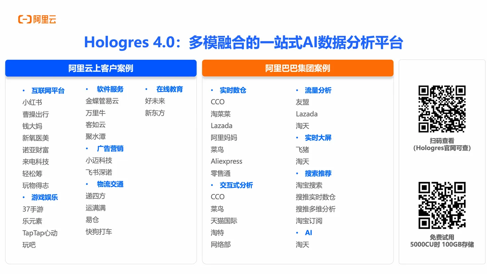Click the 免费试用 caption text
487x274 pixels.
[442, 237]
